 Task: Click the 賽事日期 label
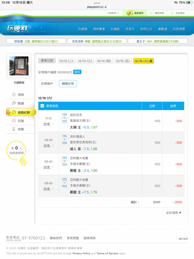pyautogui.click(x=47, y=61)
